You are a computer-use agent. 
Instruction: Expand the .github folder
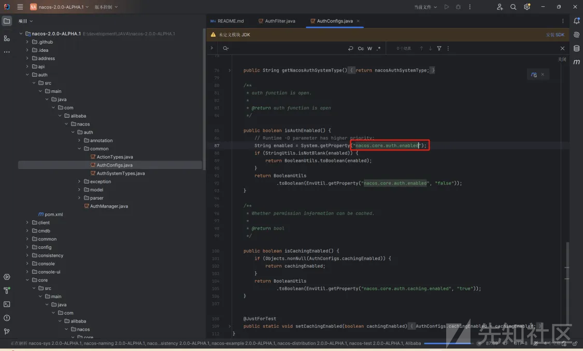27,41
